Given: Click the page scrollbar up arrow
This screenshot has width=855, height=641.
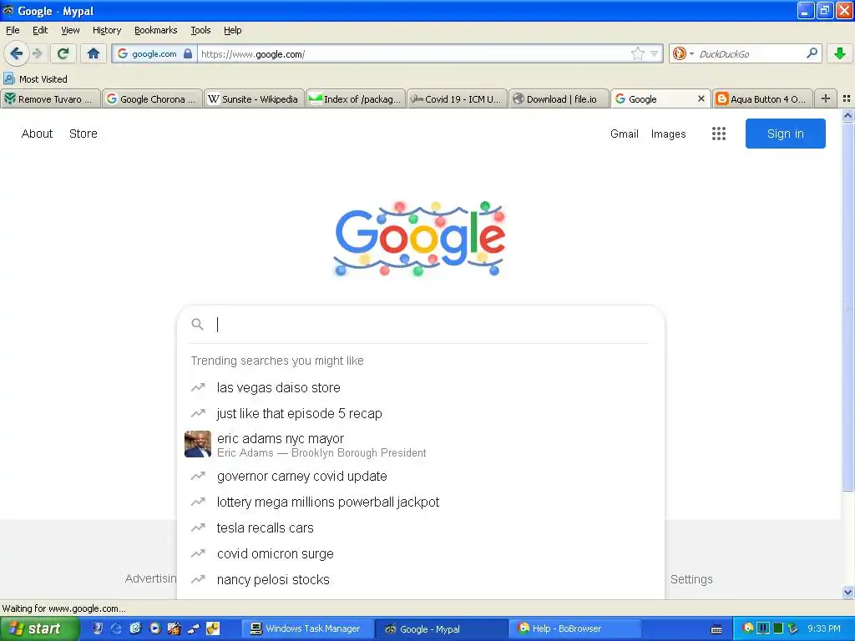Looking at the screenshot, I should [x=847, y=115].
